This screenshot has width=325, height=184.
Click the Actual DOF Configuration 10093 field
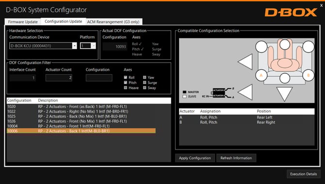point(115,47)
